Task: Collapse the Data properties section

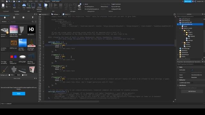Action: click(178, 67)
